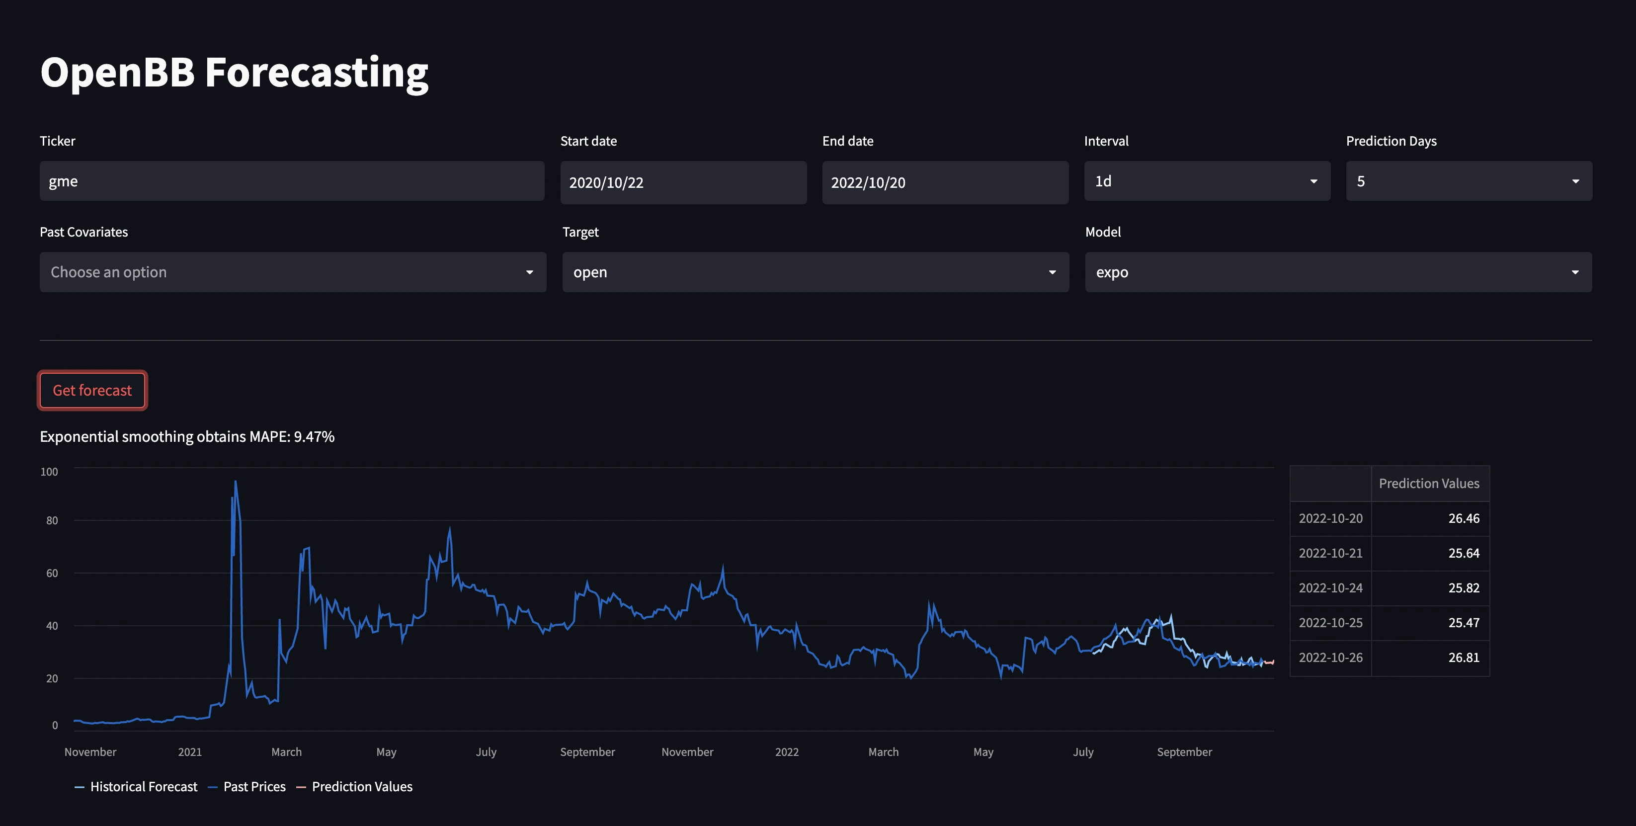This screenshot has width=1636, height=826.
Task: Open the End date field 2022/10/20
Action: (x=945, y=182)
